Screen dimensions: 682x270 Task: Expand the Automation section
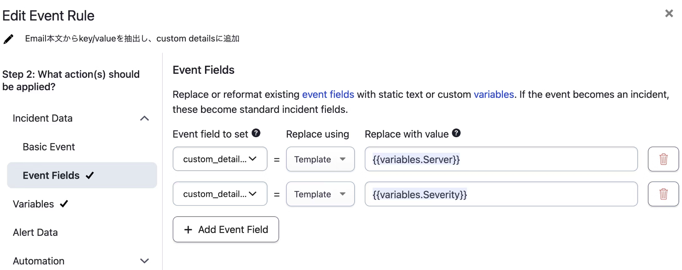(x=144, y=261)
